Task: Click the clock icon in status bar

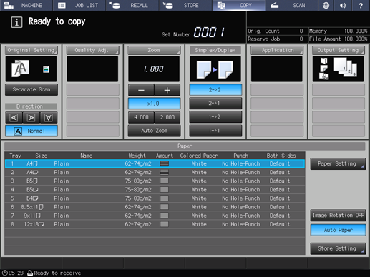Action: click(x=5, y=273)
